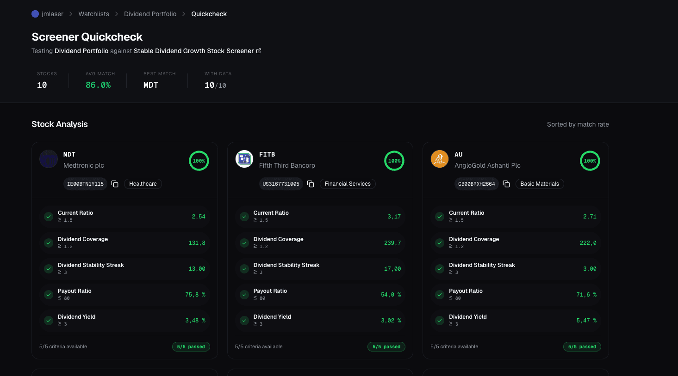The width and height of the screenshot is (678, 376).
Task: Click MDT dividend stability streak value 13,00
Action: (x=197, y=269)
